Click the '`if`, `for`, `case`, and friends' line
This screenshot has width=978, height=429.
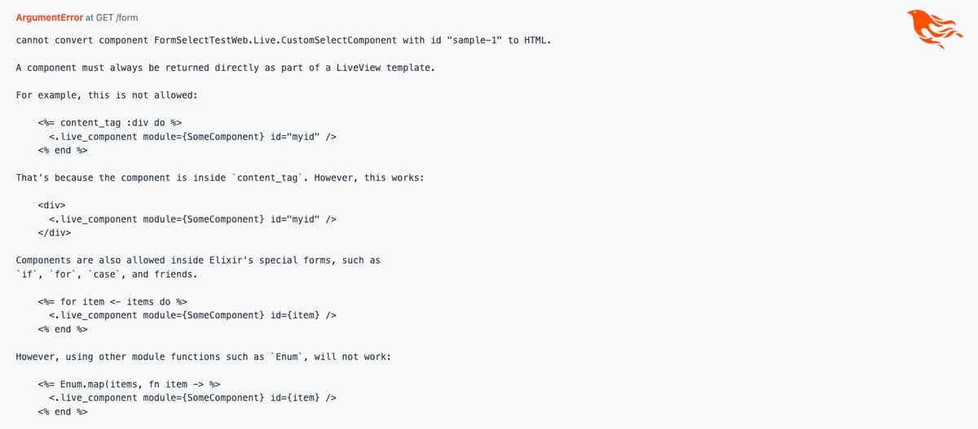point(106,274)
